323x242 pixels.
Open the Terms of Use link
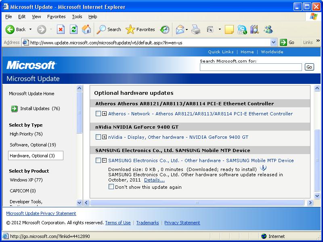coord(118,223)
